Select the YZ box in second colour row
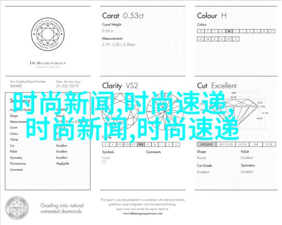 pyautogui.click(x=236, y=39)
